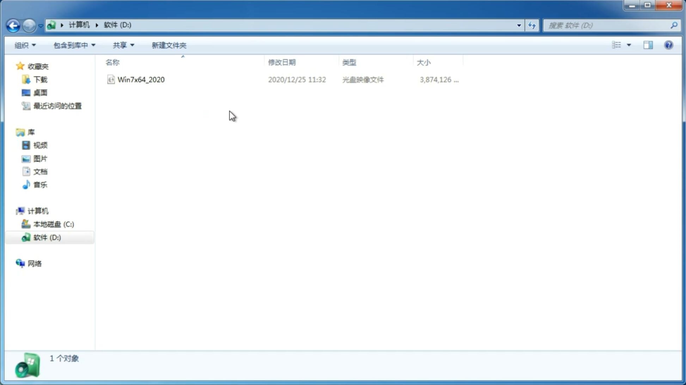Click the optical disc image icon
The width and height of the screenshot is (686, 385).
[110, 79]
